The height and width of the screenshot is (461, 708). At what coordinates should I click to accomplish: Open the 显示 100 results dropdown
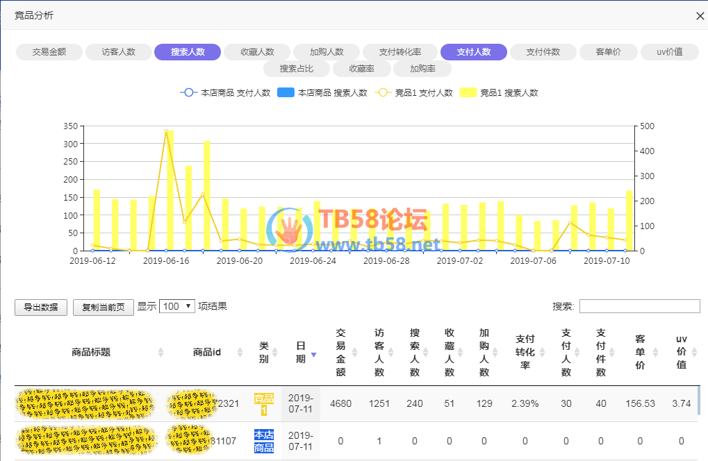pyautogui.click(x=176, y=306)
